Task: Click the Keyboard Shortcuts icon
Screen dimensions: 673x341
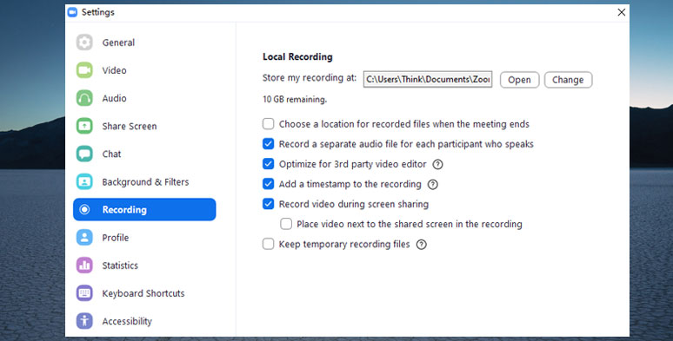Action: pos(84,293)
